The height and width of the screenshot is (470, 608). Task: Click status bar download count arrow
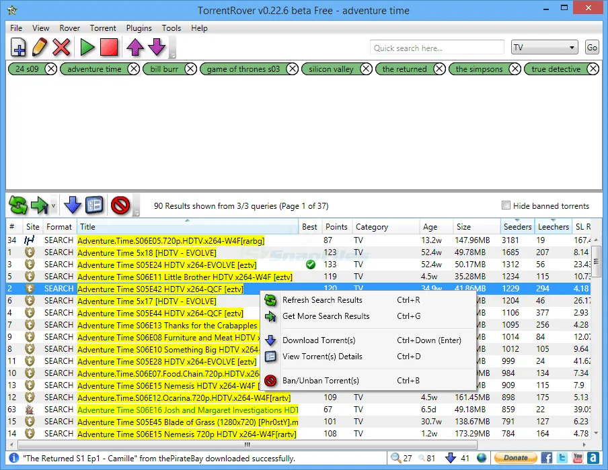(x=451, y=458)
